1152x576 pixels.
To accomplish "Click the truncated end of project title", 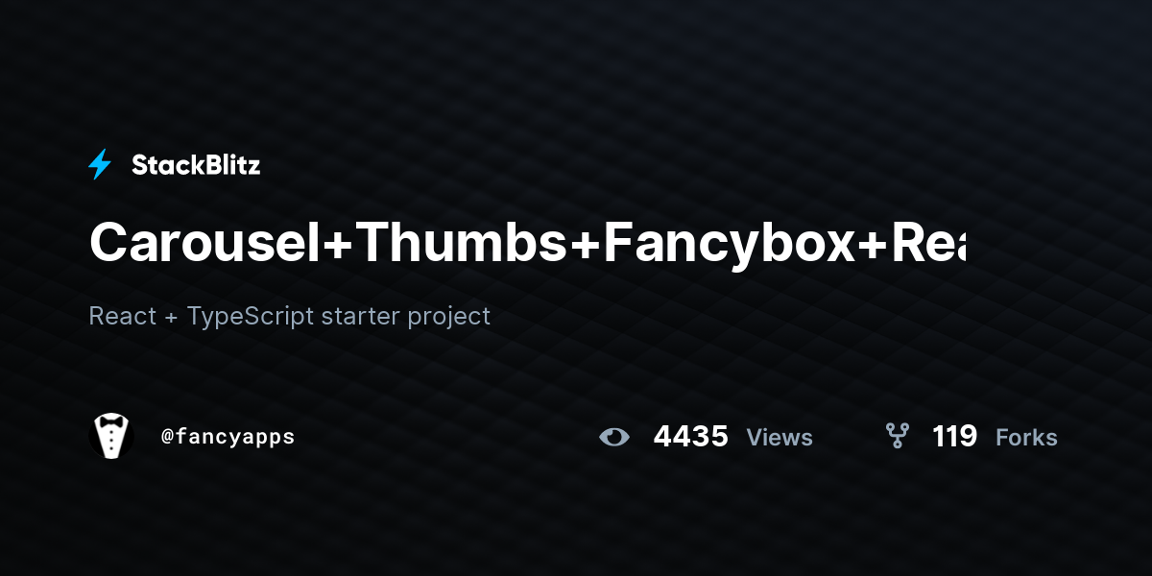I will tap(928, 243).
